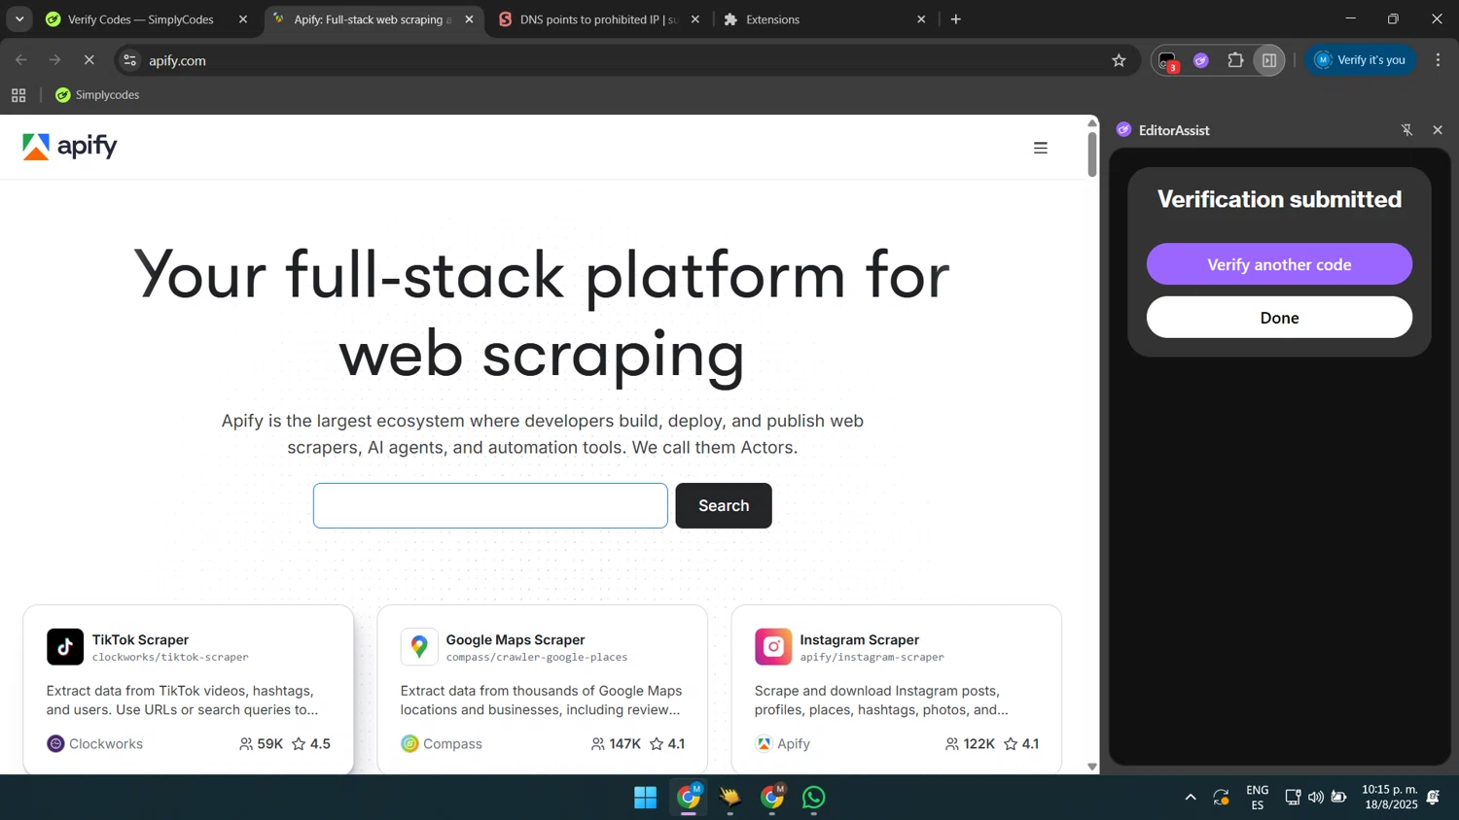Select the Apify: Full-stack web scraping tab
This screenshot has height=820, width=1459.
coord(372,19)
